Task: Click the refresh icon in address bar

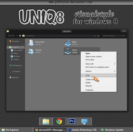Action: [98, 36]
